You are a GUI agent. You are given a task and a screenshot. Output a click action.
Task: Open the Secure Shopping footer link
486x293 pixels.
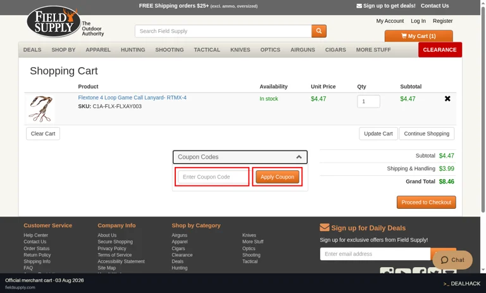click(x=115, y=242)
